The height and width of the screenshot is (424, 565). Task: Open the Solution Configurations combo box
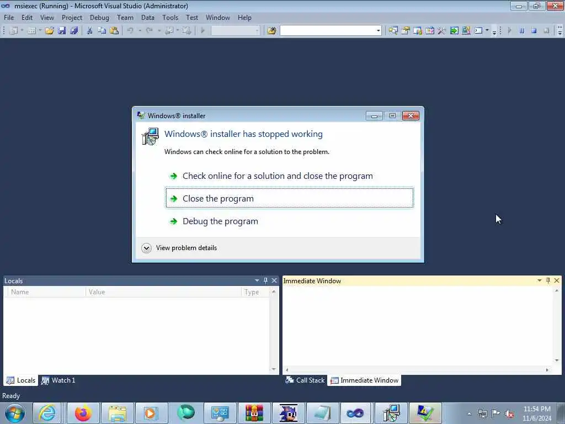click(x=235, y=31)
